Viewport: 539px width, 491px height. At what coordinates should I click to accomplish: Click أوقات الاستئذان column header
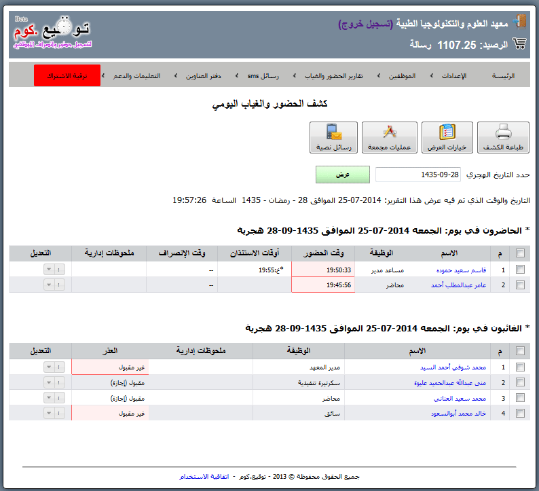click(x=255, y=253)
